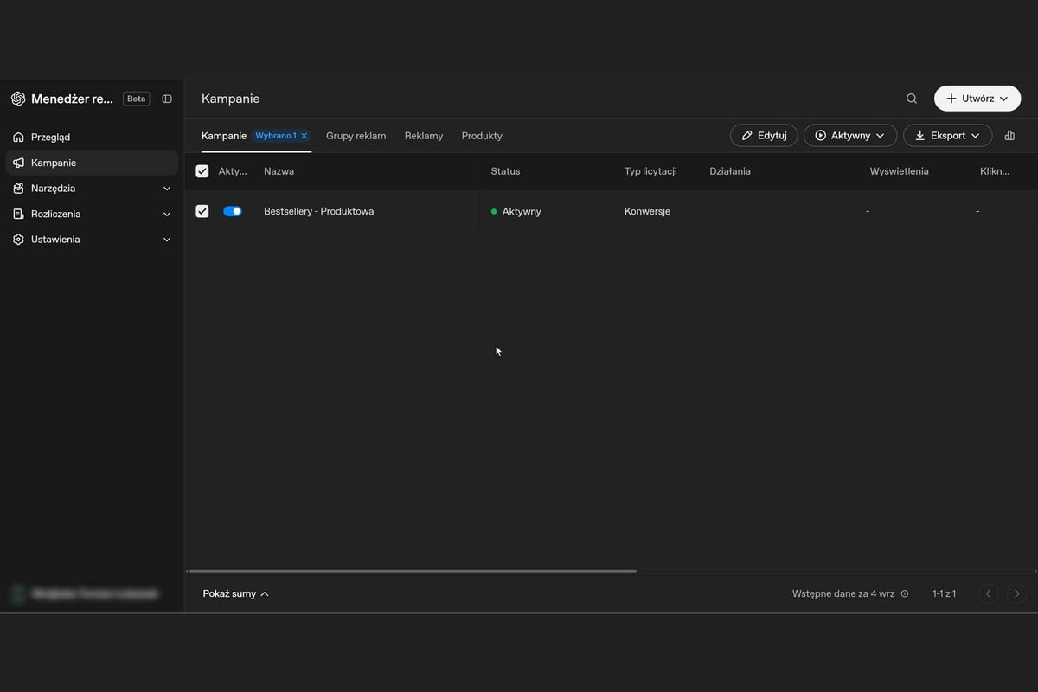Click the Beta badge
The height and width of the screenshot is (692, 1038).
pos(137,99)
